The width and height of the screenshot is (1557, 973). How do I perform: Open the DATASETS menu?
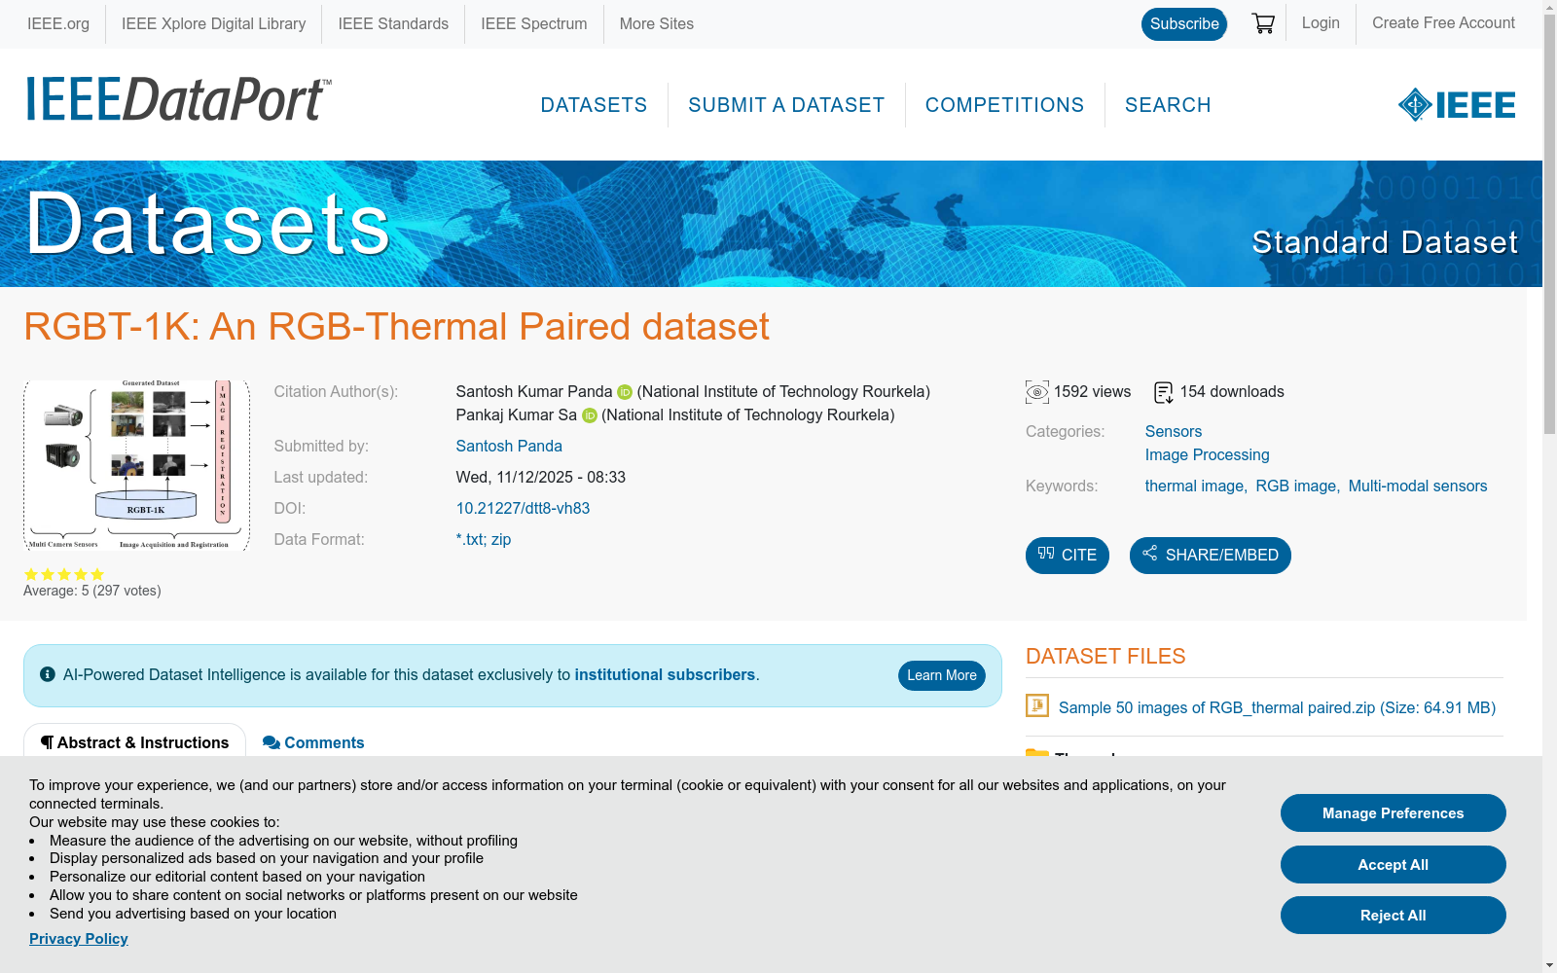(594, 105)
